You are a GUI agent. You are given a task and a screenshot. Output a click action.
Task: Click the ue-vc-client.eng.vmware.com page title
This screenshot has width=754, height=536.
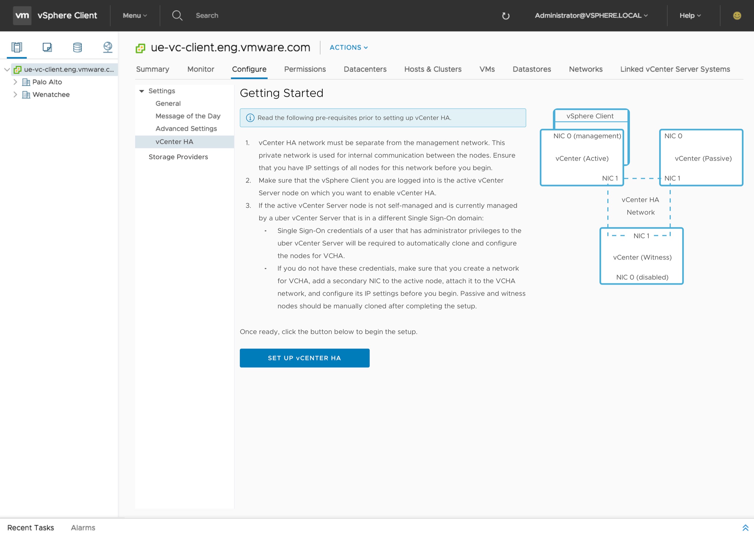230,47
